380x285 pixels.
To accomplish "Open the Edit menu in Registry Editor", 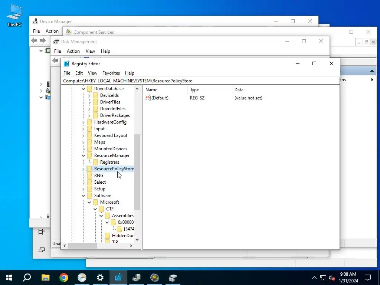I will (x=79, y=73).
